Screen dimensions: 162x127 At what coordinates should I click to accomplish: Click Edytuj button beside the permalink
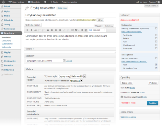coord(100,20)
